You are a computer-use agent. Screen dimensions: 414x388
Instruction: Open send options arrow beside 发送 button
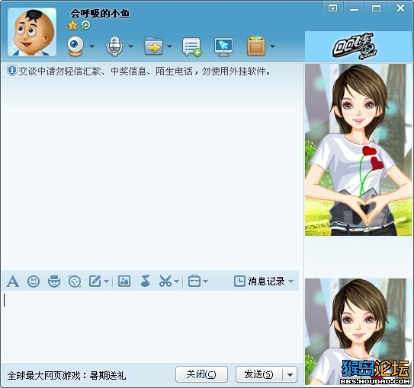pos(290,374)
